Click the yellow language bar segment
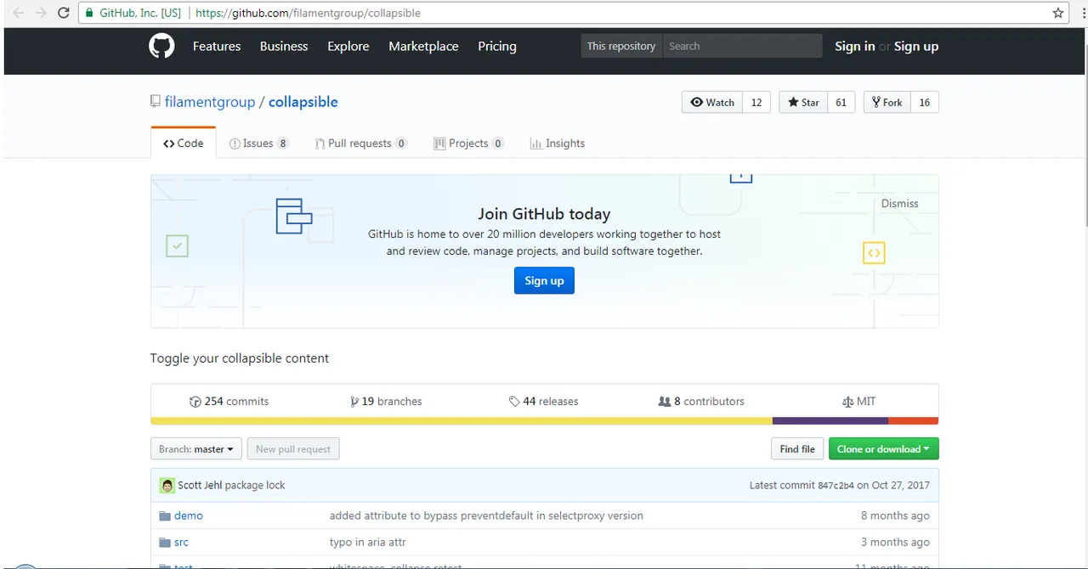Image resolution: width=1088 pixels, height=569 pixels. tap(462, 420)
